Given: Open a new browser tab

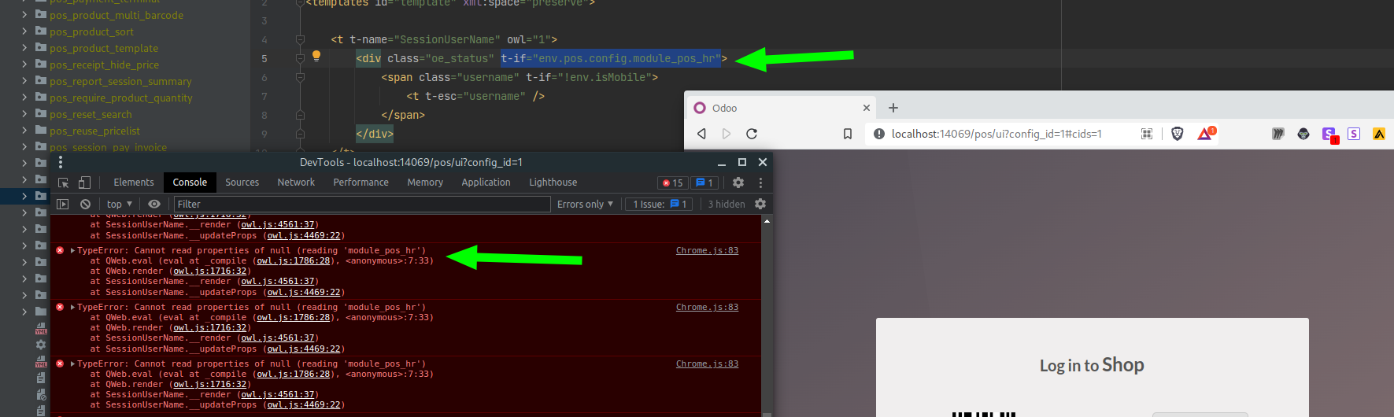Looking at the screenshot, I should coord(893,108).
